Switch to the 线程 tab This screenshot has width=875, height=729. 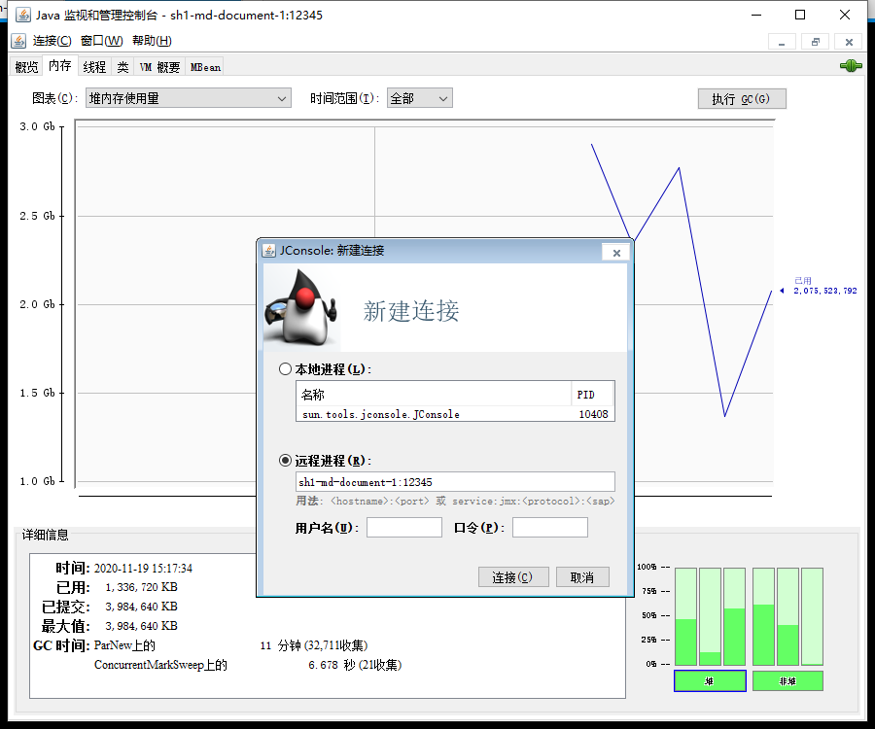[93, 65]
